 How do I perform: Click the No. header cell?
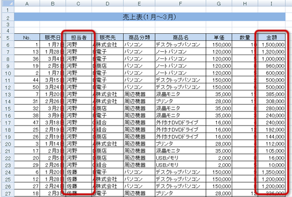[x=27, y=38]
